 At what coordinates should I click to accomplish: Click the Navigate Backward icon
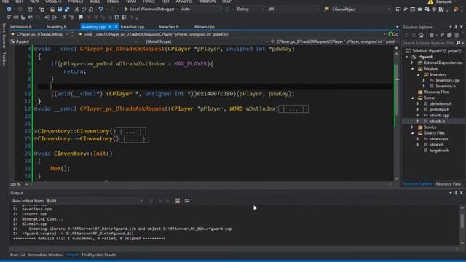(9, 9)
